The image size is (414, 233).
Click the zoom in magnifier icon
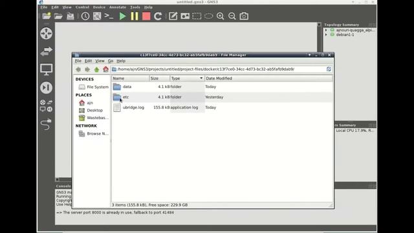pos(220,16)
